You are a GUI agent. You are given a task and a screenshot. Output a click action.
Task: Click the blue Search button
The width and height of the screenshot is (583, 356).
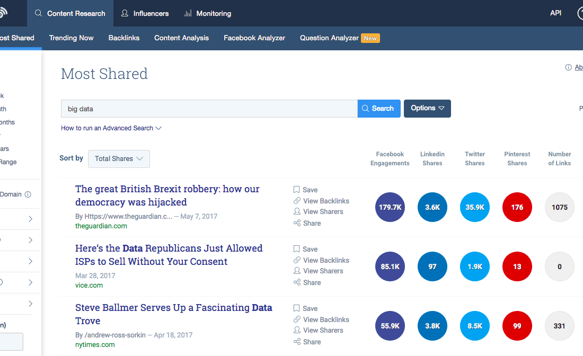[379, 108]
